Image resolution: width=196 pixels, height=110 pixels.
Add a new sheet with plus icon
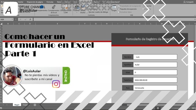click(35, 105)
